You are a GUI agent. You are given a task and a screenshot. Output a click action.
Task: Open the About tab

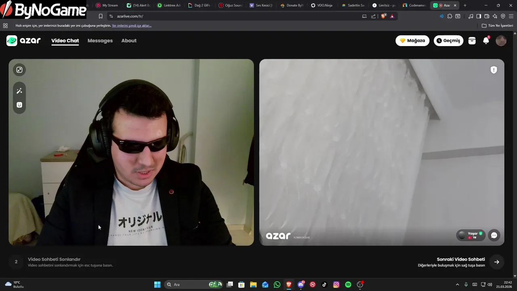[129, 40]
